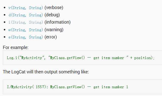Image resolution: width=162 pixels, height=96 pixels.
Task: Click 'position' variable in the example code
Action: coord(143,58)
